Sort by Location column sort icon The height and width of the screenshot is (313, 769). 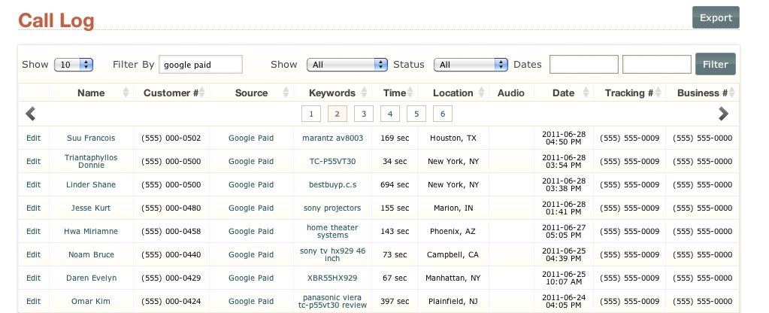[x=483, y=93]
